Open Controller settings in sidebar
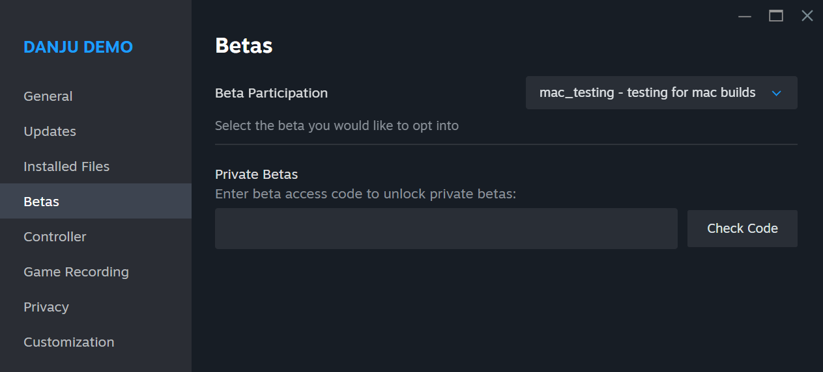Viewport: 823px width, 372px height. (55, 237)
